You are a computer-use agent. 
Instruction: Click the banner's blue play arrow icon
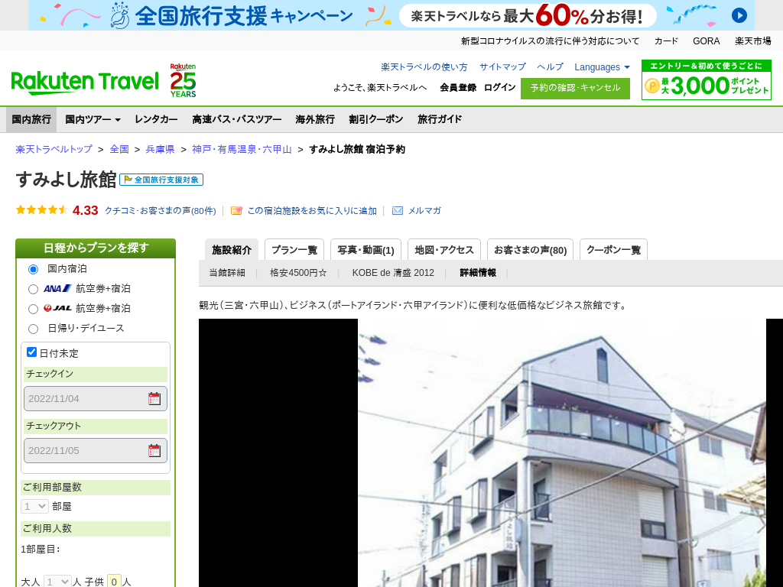pos(739,15)
